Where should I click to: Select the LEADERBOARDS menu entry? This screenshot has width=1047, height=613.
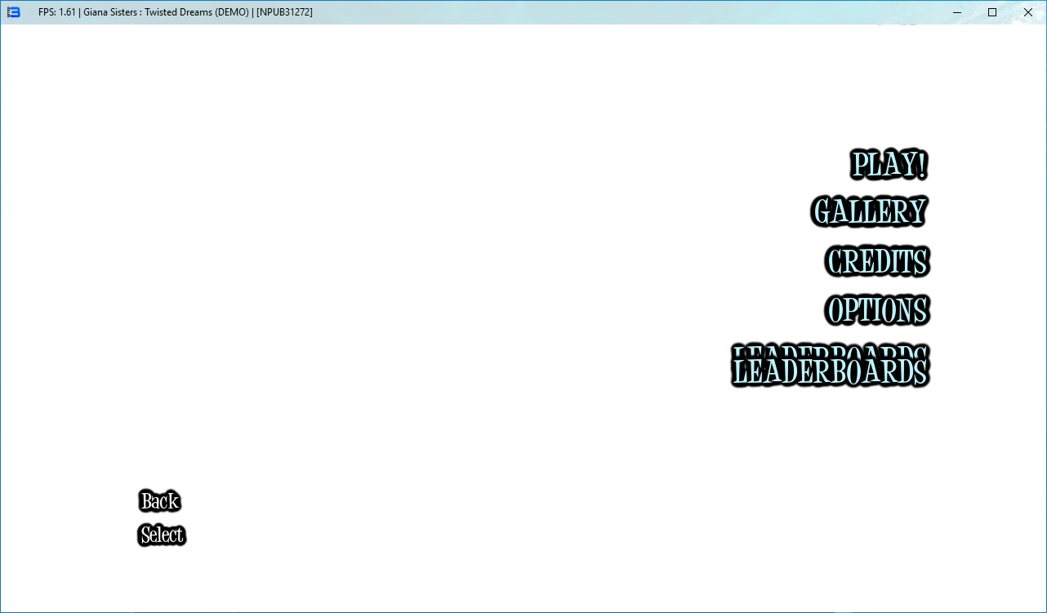click(831, 366)
